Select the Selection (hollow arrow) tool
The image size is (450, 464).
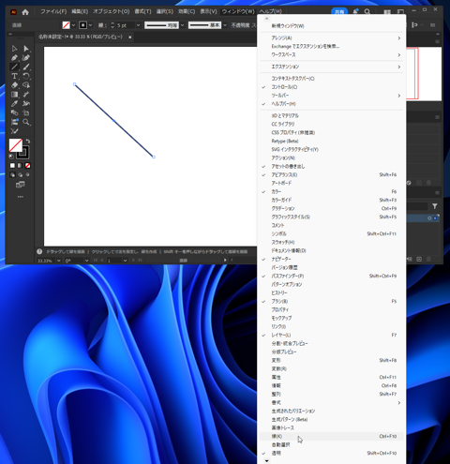14,49
